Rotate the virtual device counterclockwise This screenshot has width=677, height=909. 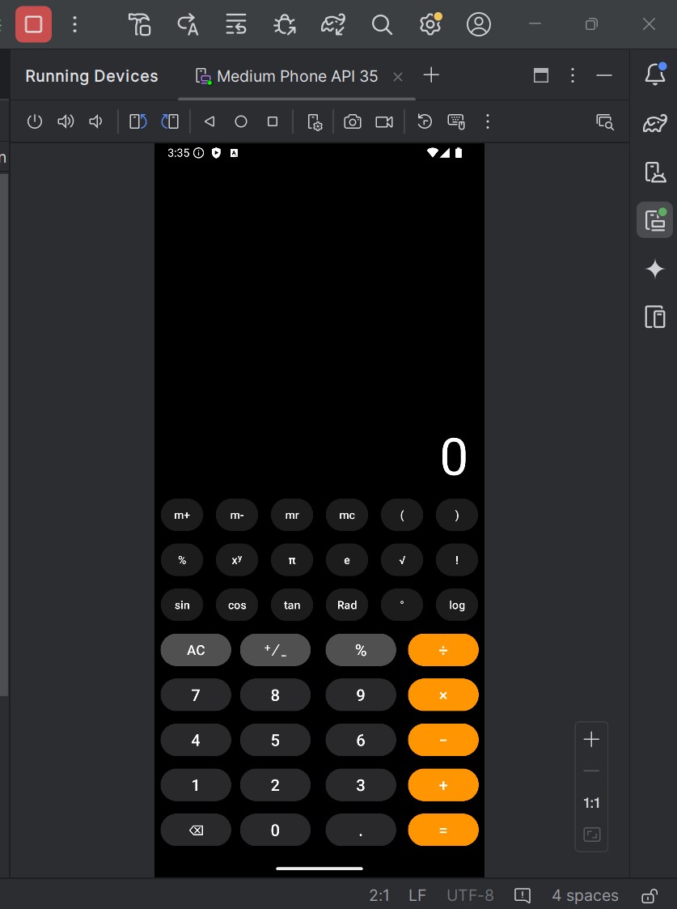click(137, 121)
